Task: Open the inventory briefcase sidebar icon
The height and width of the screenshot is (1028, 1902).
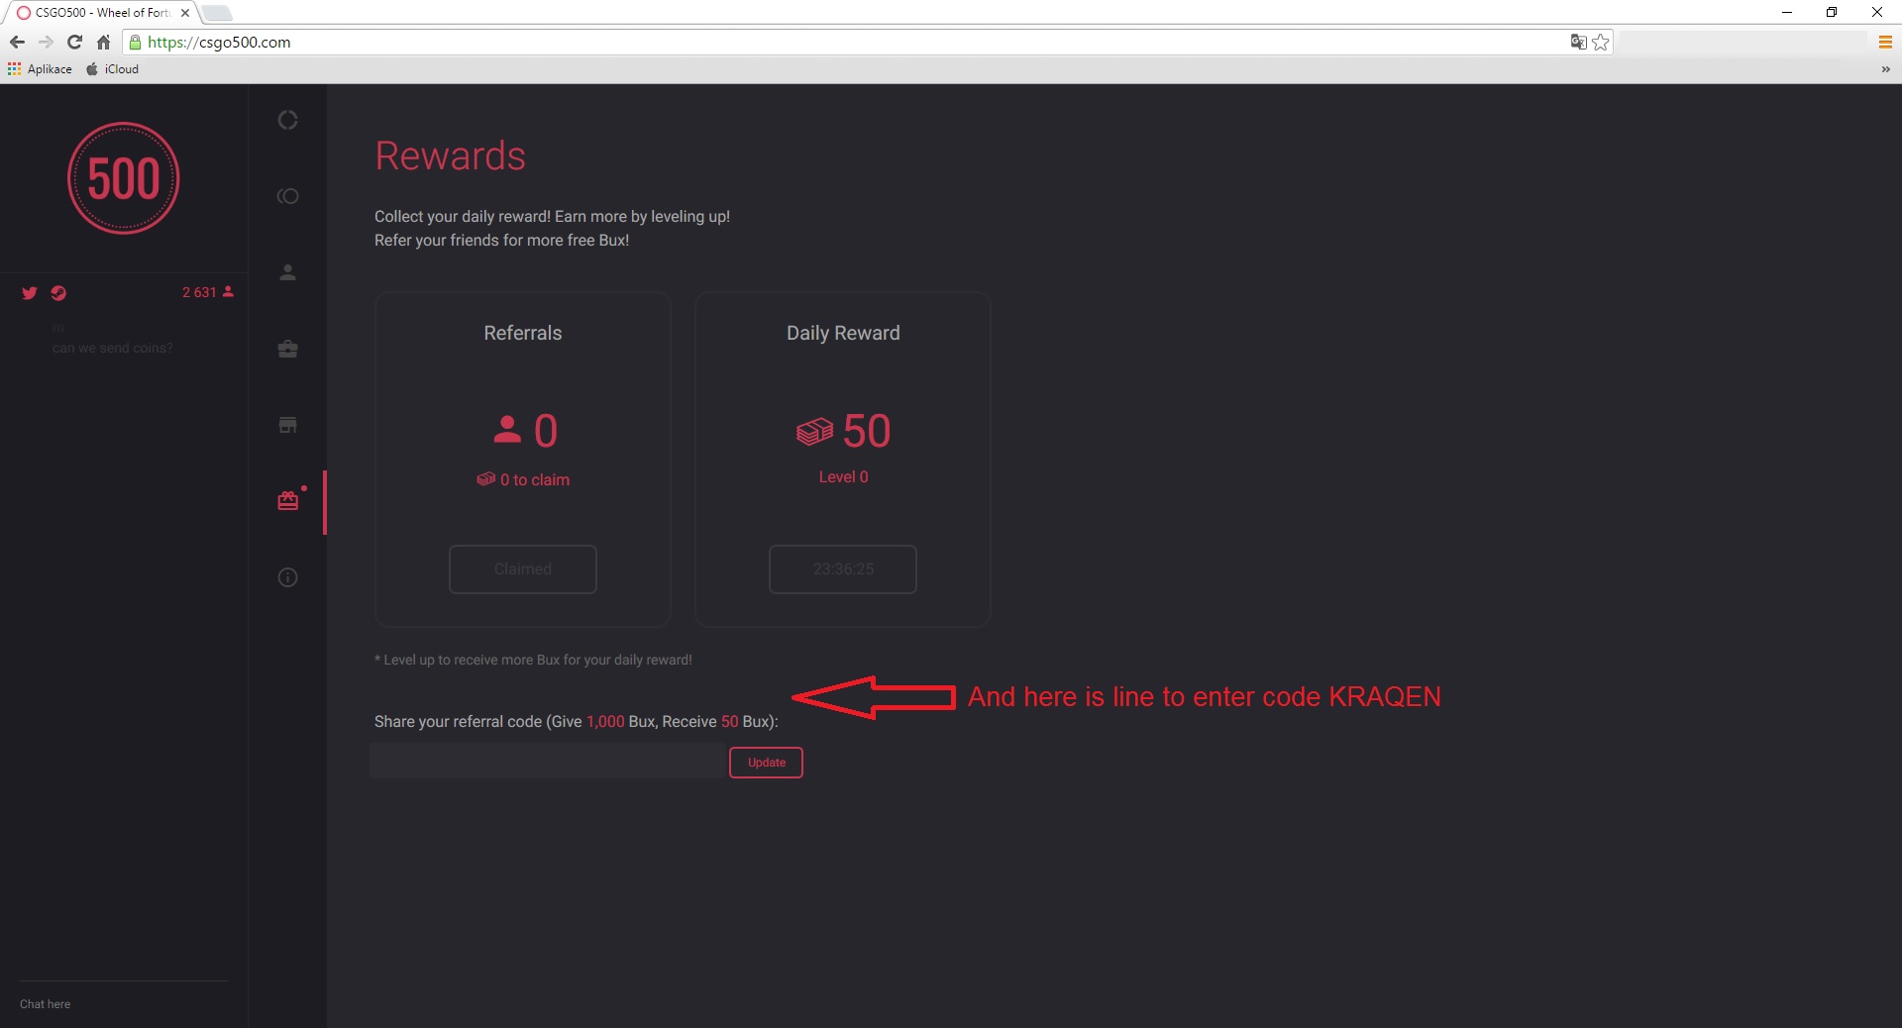Action: pos(287,349)
